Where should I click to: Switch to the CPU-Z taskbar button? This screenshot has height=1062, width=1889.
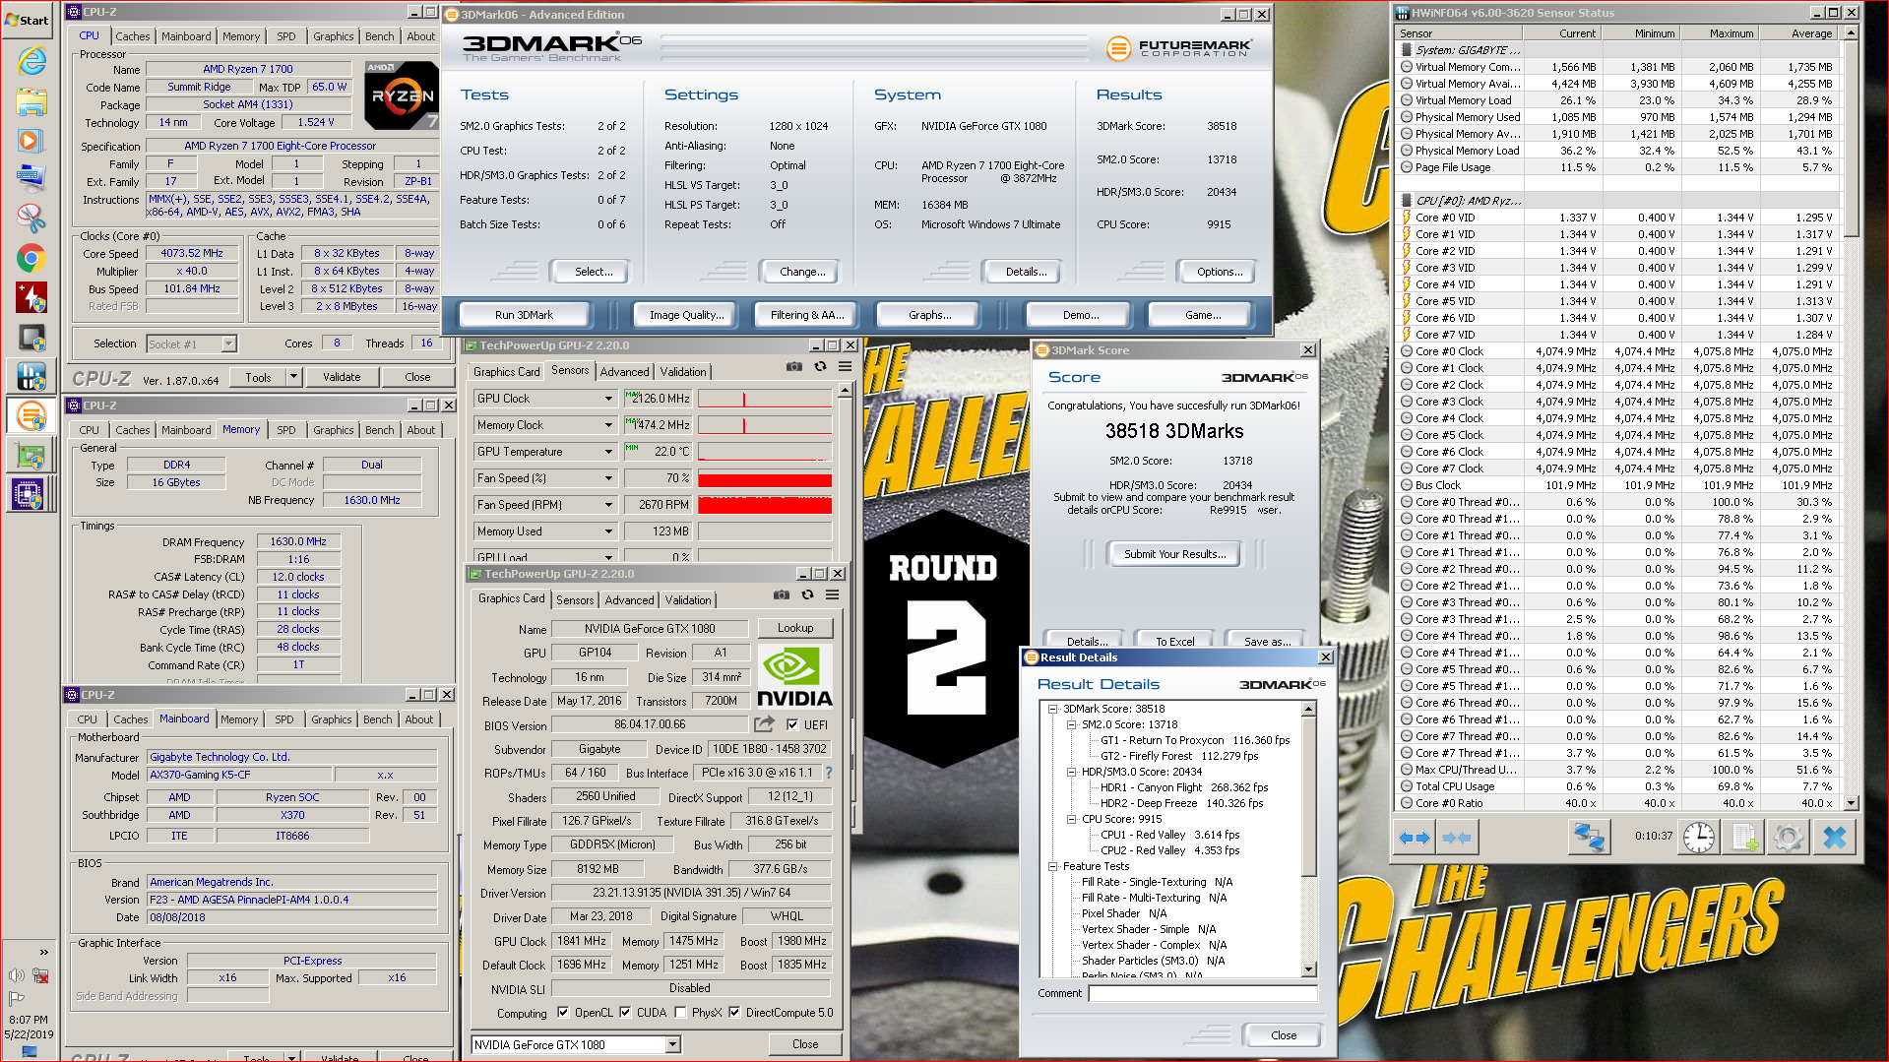(30, 493)
